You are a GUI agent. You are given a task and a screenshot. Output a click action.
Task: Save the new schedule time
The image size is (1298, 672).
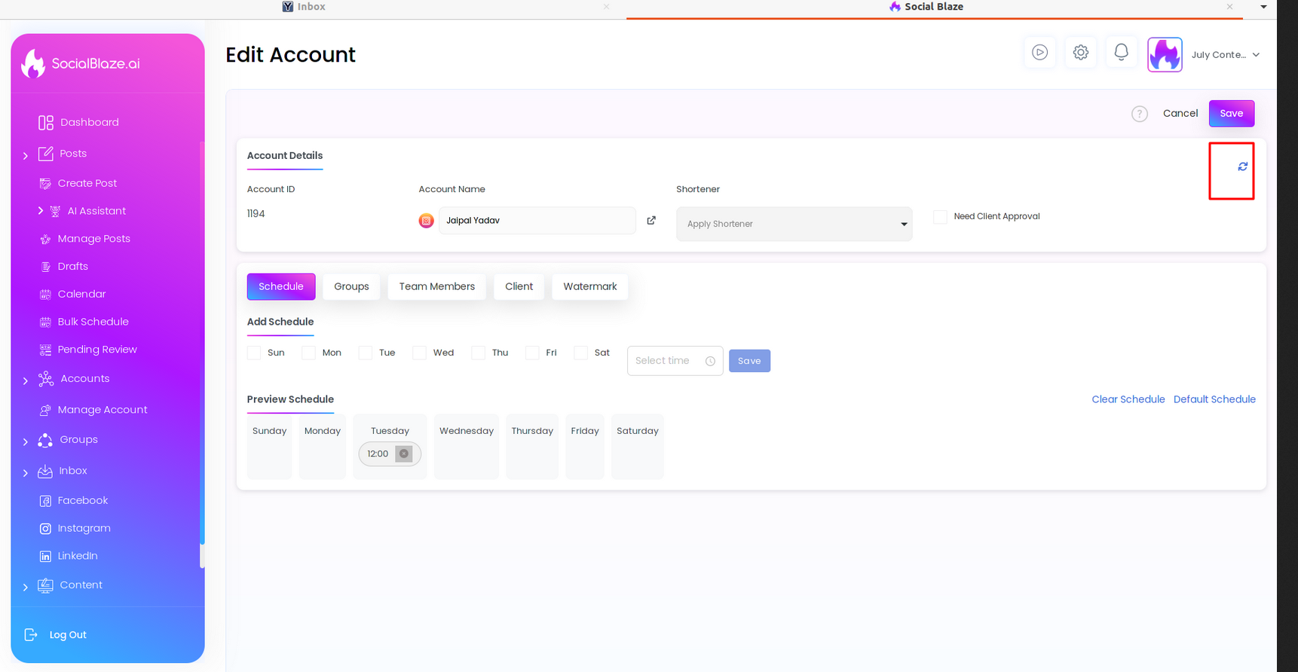point(749,361)
